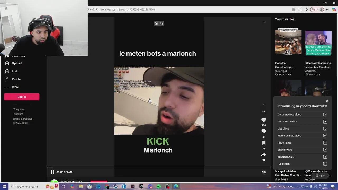
Task: Click the F key icon for Full screen
Action: [325, 164]
